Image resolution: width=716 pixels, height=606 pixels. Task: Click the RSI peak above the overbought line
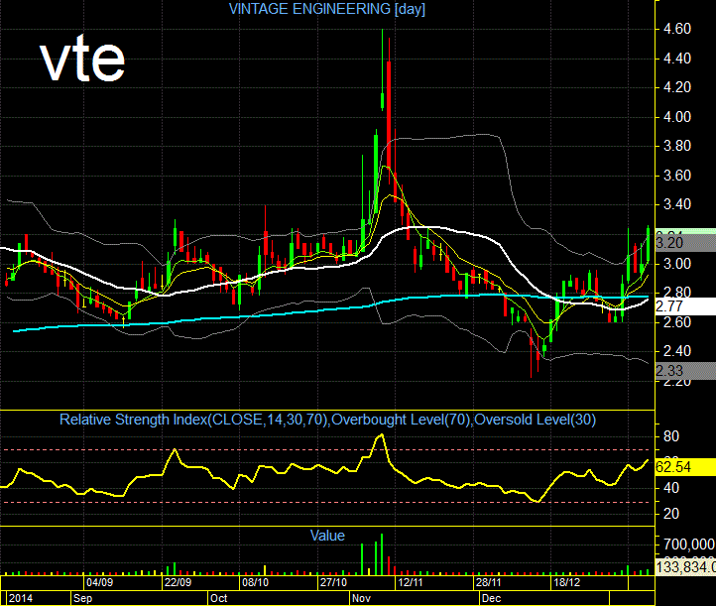pyautogui.click(x=380, y=436)
